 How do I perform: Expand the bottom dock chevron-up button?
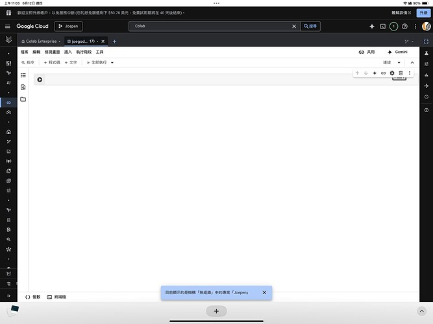click(422, 311)
